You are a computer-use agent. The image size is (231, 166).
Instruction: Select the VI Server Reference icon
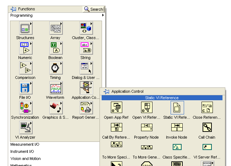point(207,147)
